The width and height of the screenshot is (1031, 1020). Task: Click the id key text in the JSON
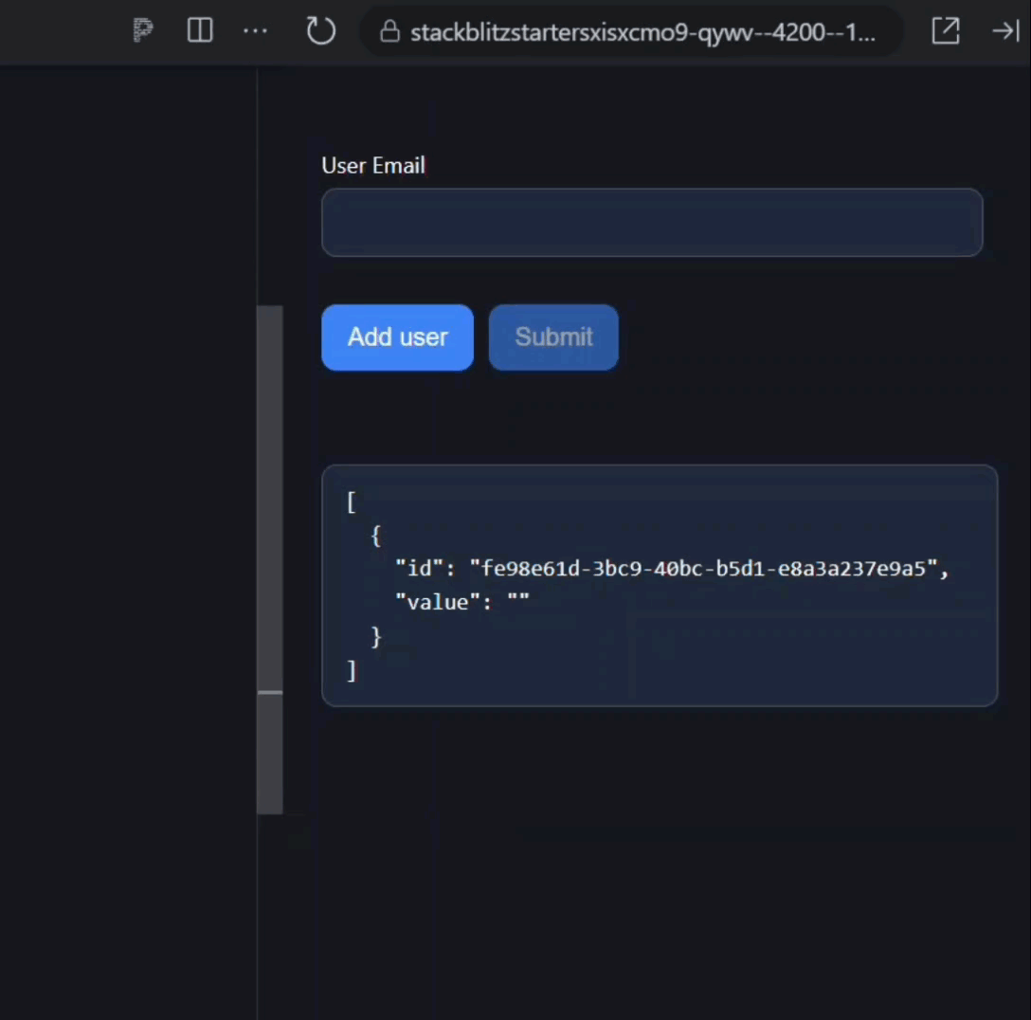click(x=420, y=568)
